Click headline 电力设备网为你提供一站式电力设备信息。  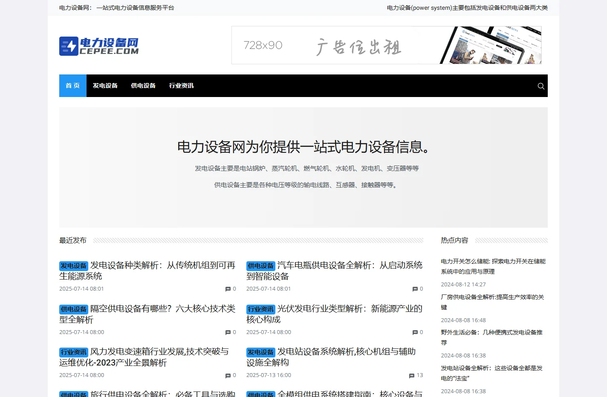pos(303,147)
